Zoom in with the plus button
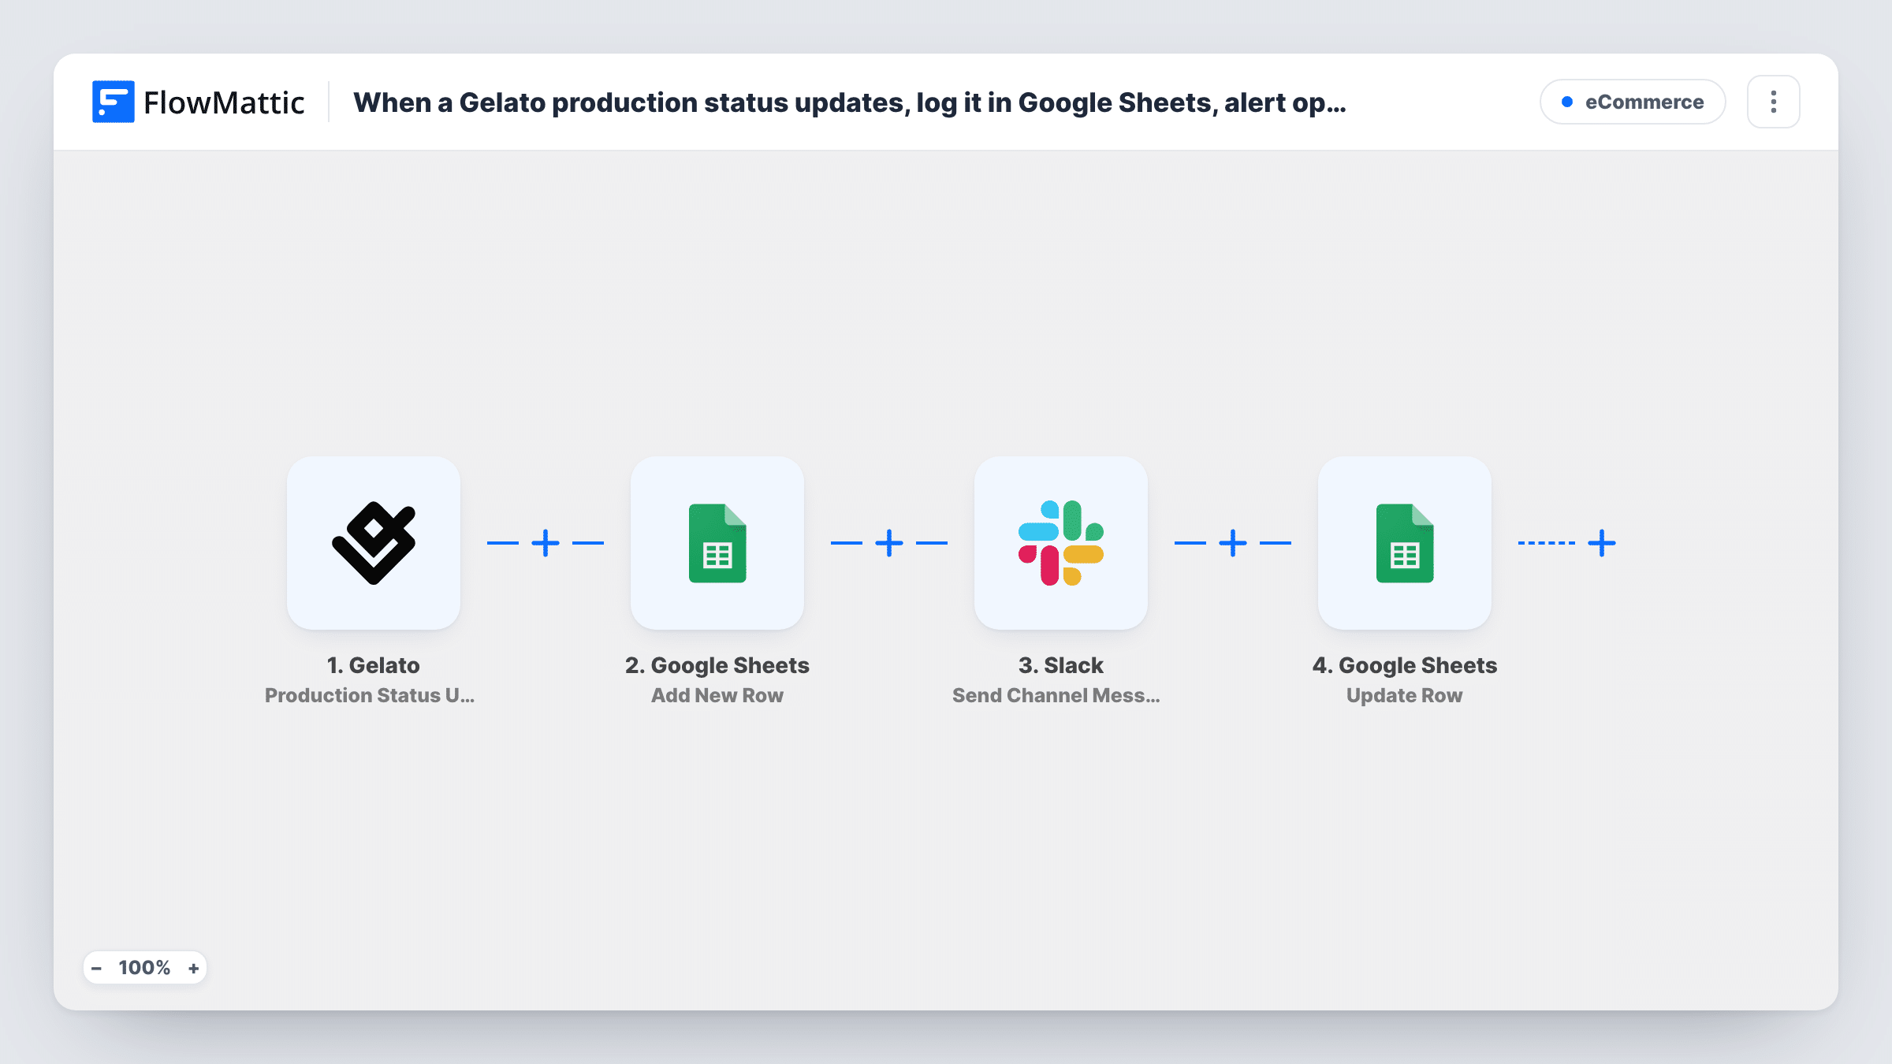The width and height of the screenshot is (1892, 1064). coord(193,968)
